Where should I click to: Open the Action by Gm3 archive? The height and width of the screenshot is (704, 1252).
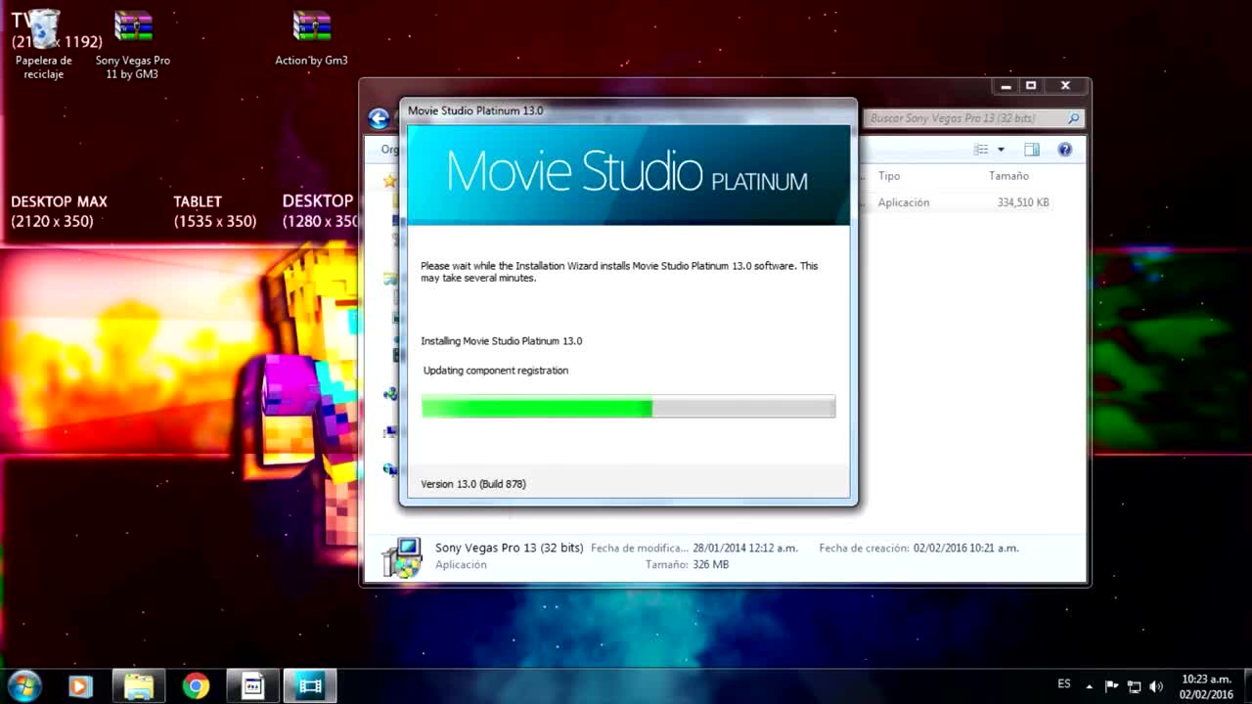point(311,29)
